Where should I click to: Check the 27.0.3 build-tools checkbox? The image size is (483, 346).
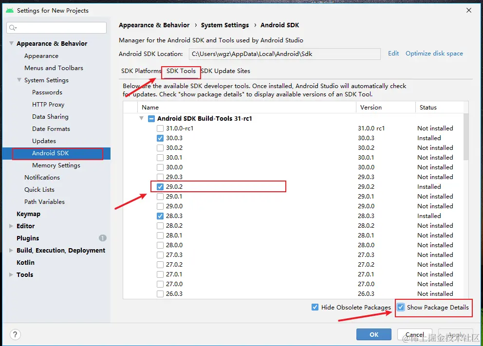pos(160,255)
